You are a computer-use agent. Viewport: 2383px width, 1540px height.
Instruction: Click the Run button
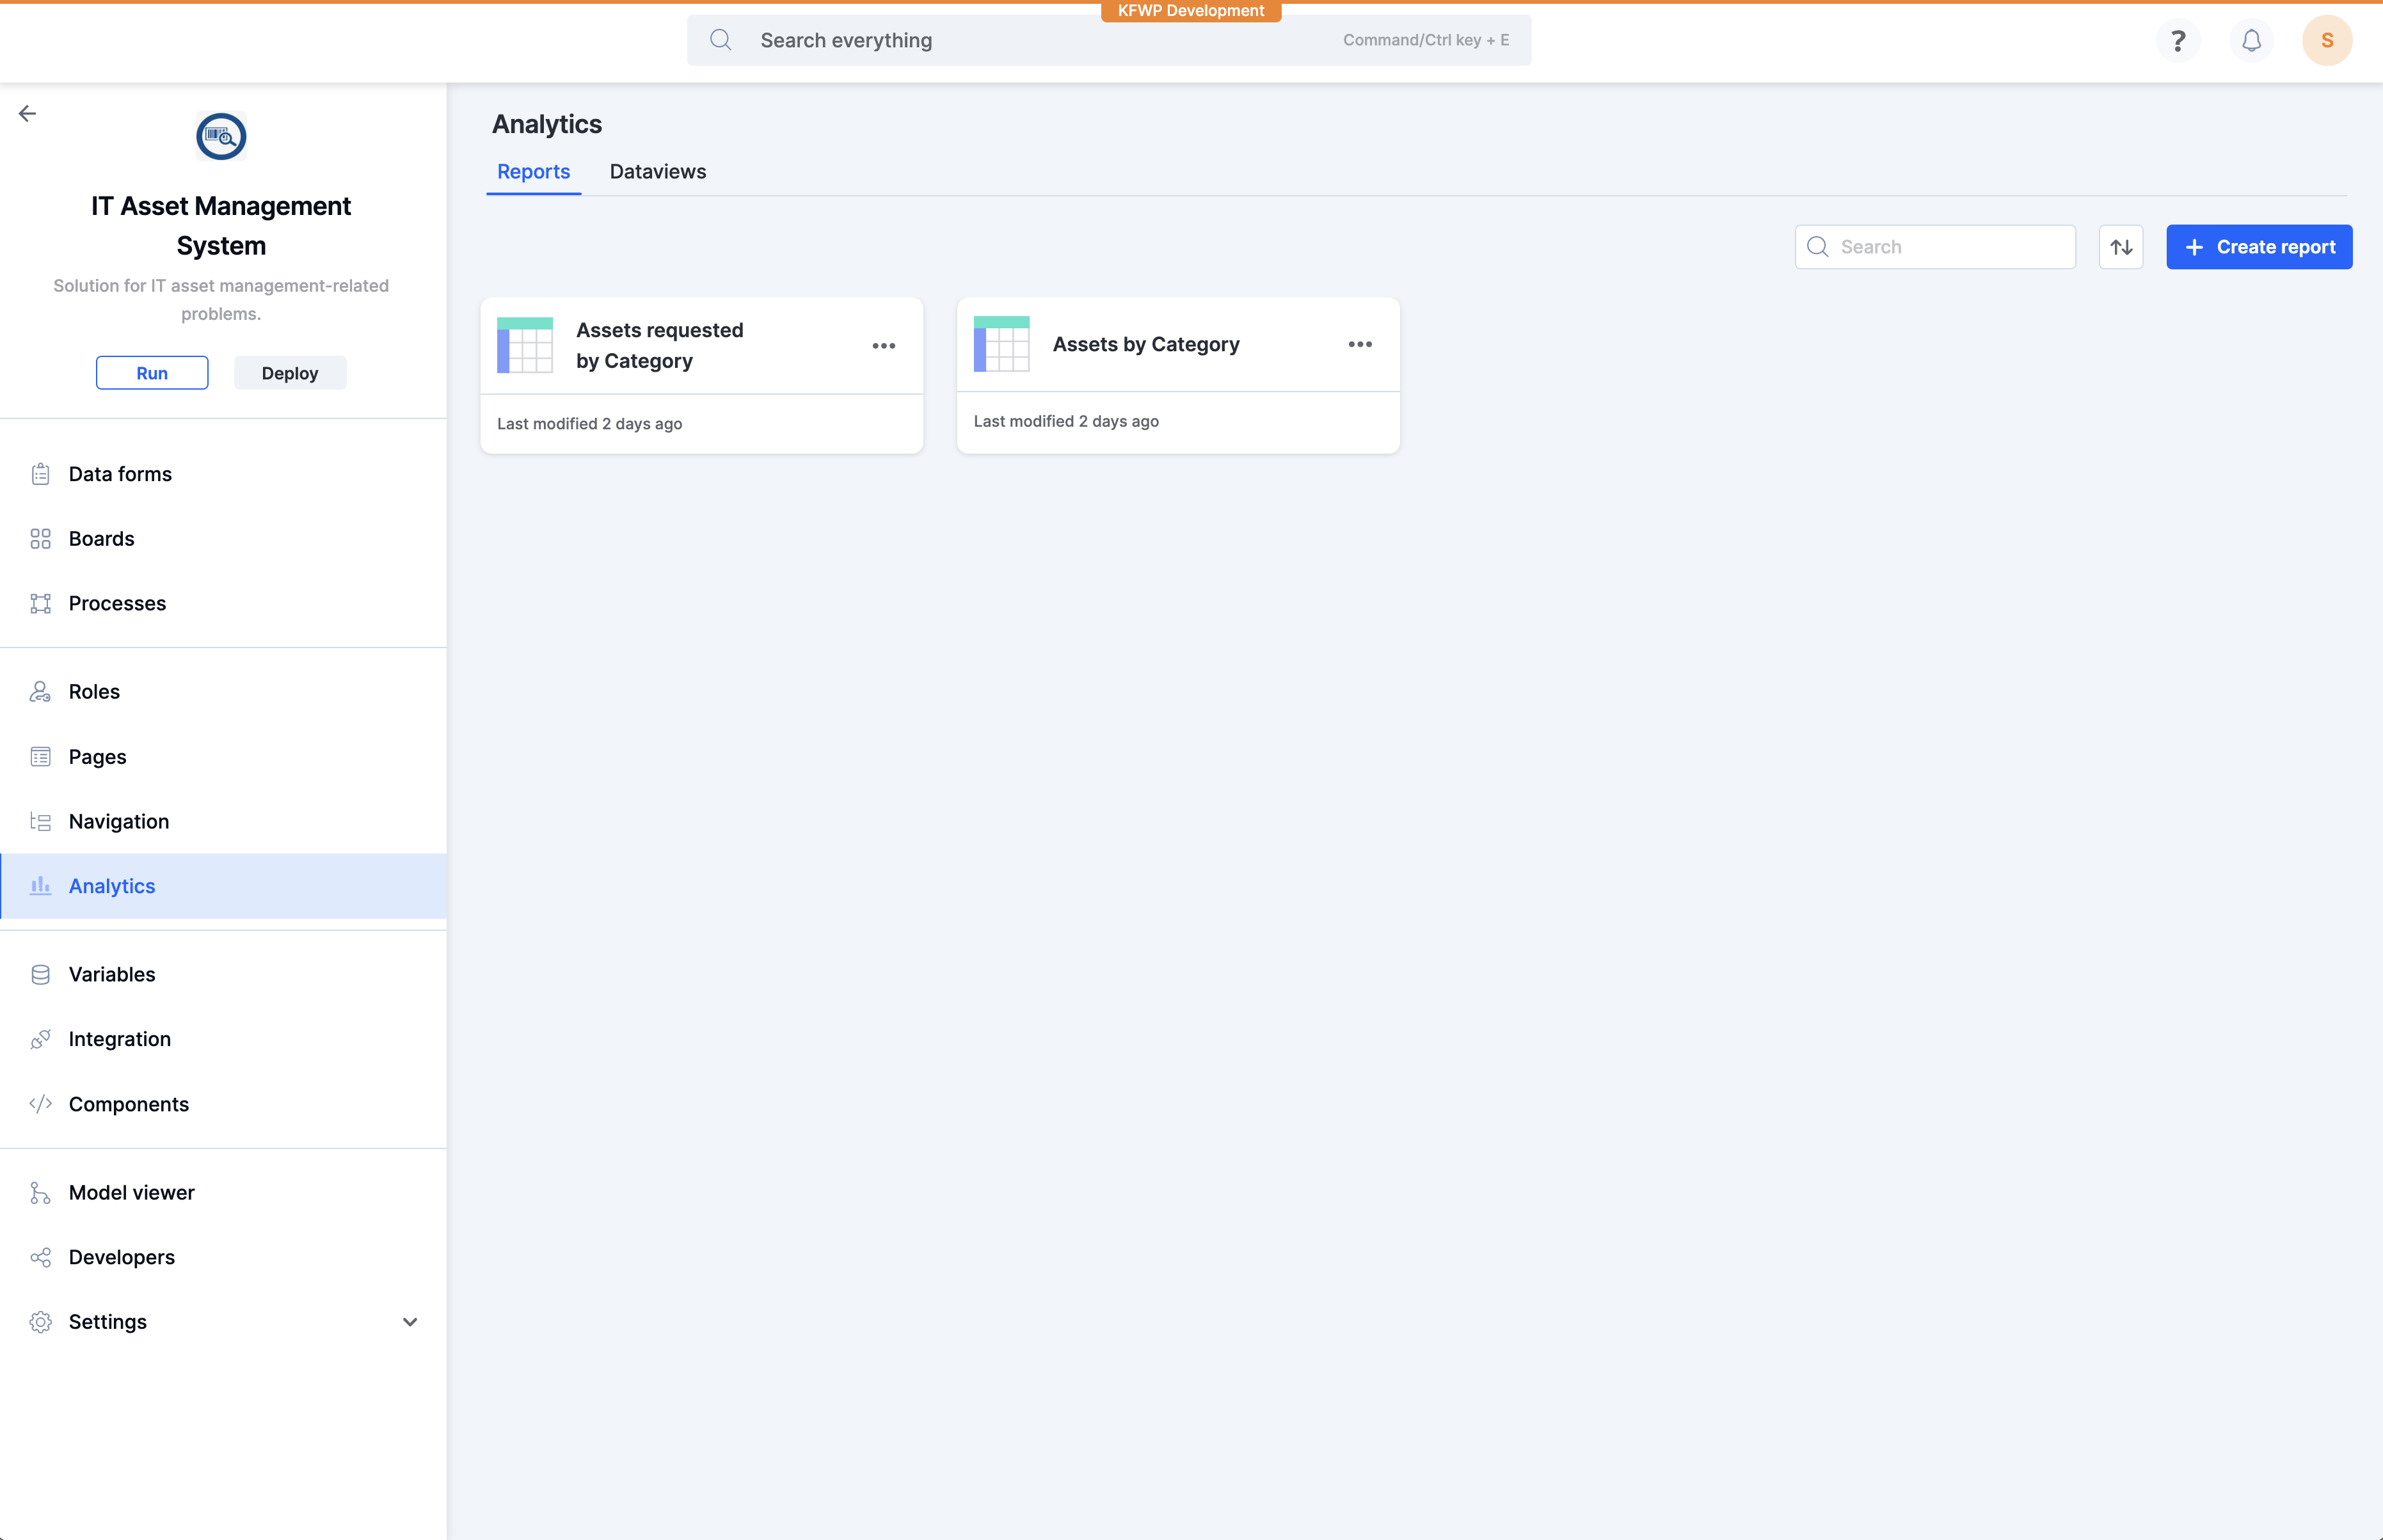(x=152, y=373)
